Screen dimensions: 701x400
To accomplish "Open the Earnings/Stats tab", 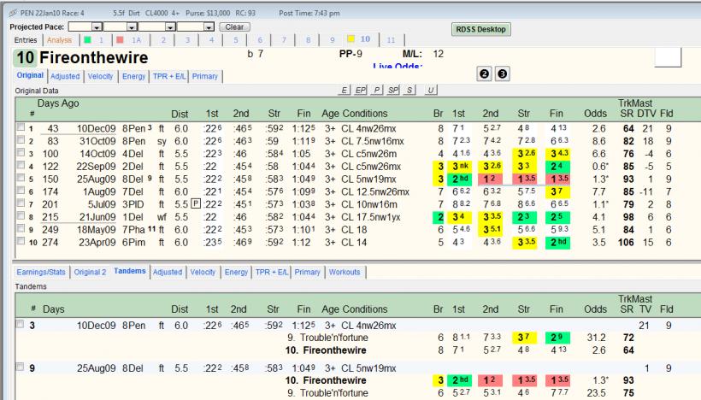I will [41, 272].
